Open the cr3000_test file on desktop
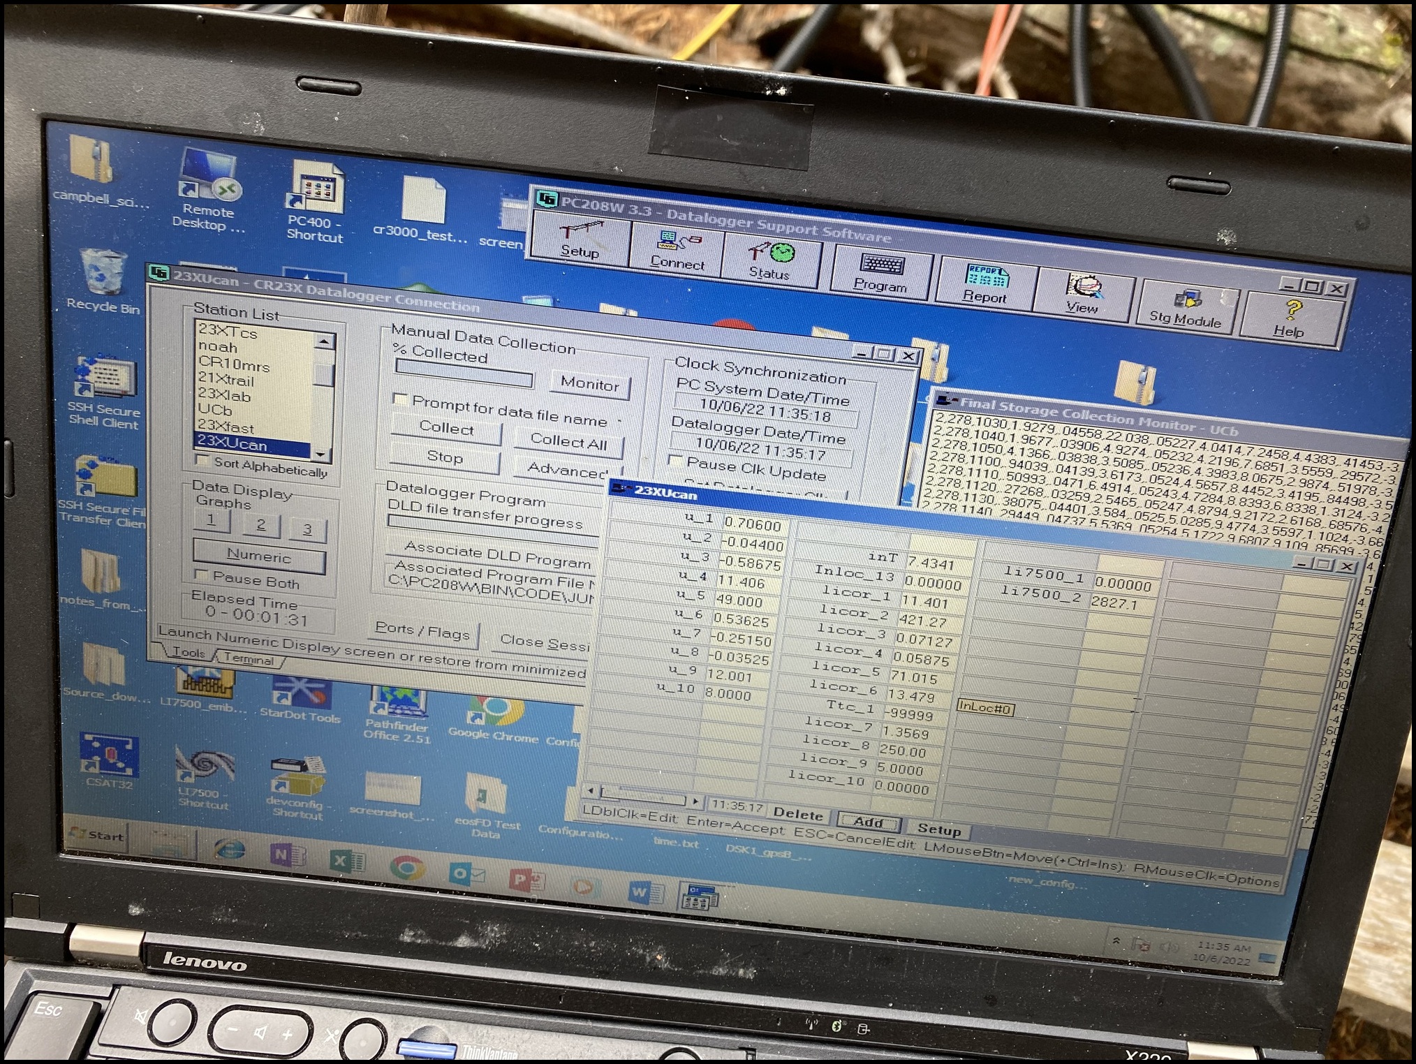 pos(421,209)
